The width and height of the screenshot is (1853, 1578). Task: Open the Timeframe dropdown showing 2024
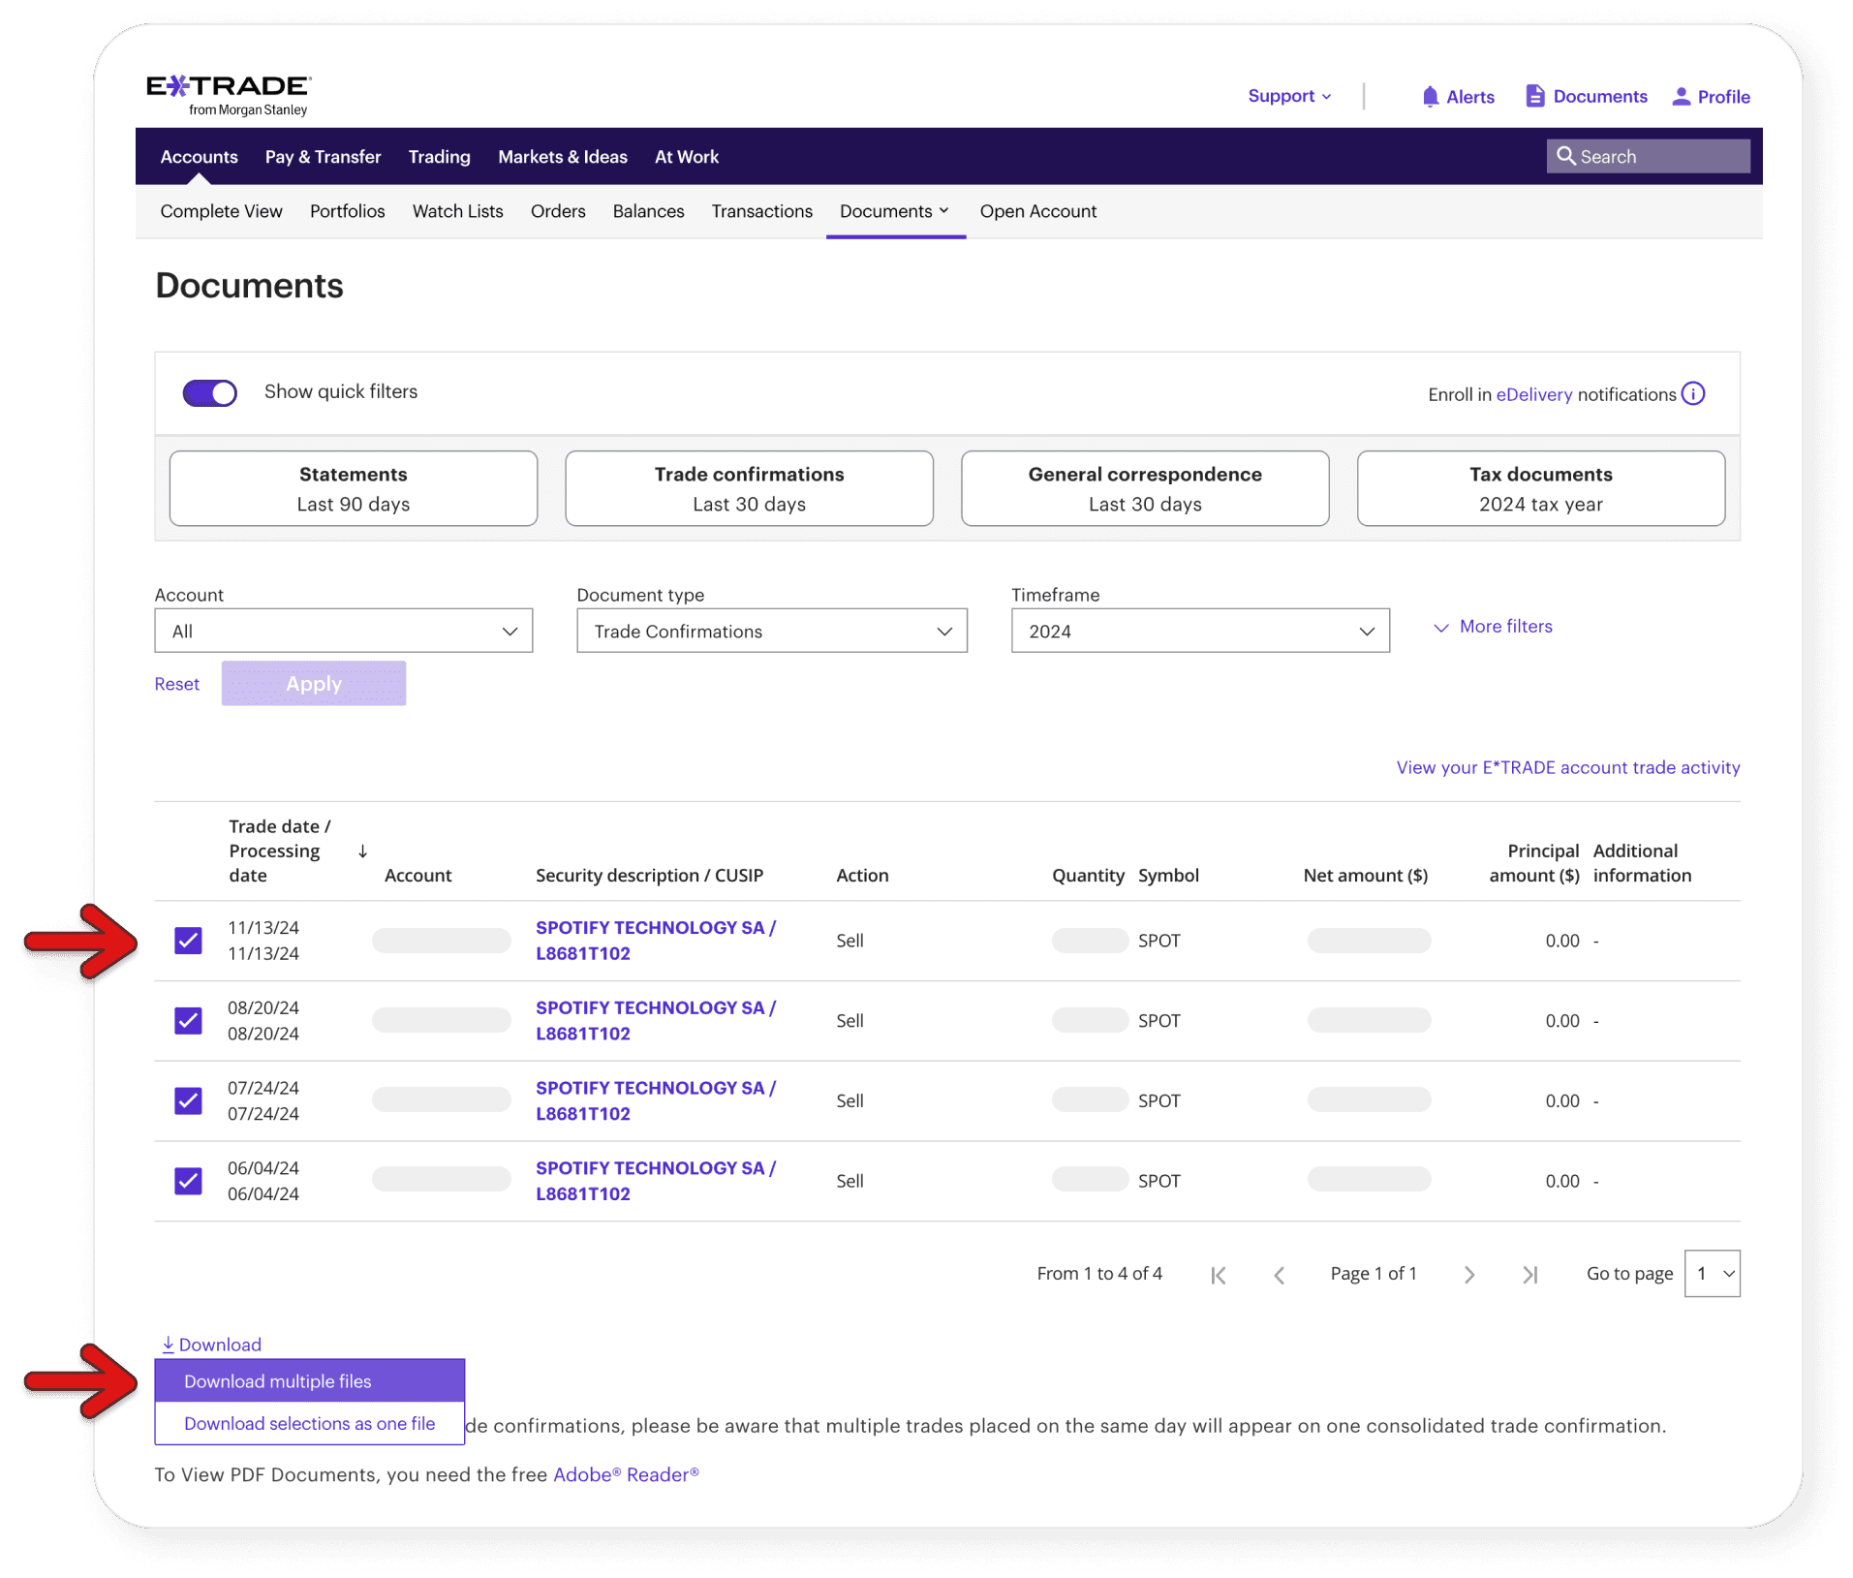[x=1200, y=631]
